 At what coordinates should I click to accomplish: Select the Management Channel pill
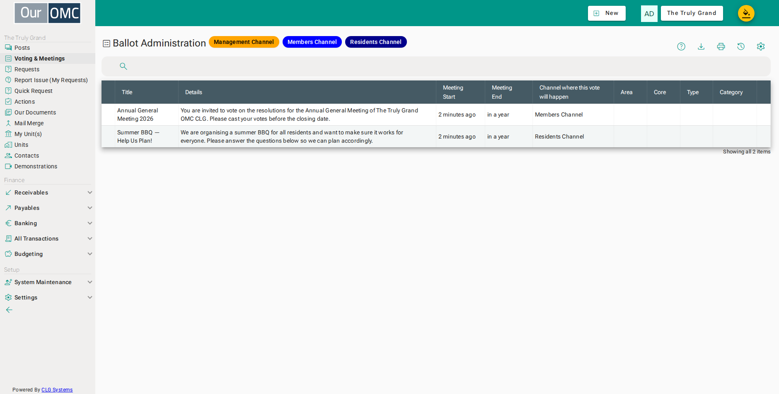coord(244,42)
